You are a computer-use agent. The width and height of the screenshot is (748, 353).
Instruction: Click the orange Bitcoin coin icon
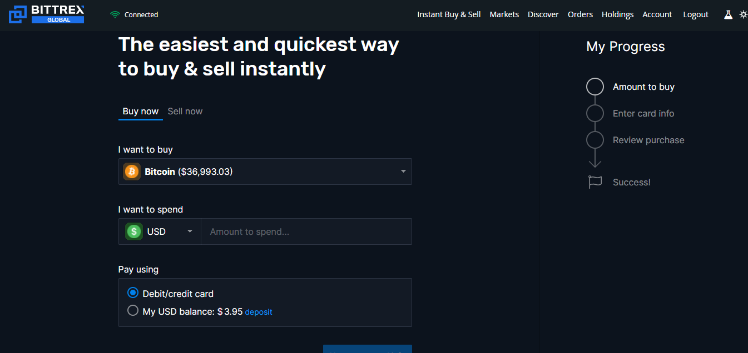pos(132,172)
